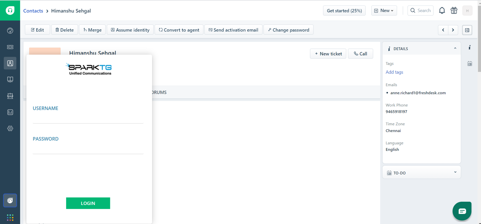This screenshot has height=224, width=481.
Task: Select the Contacts sidebar icon
Action: point(10,63)
